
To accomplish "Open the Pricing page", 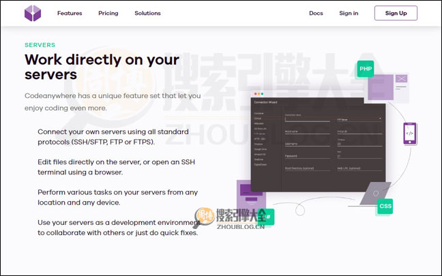I will tap(108, 13).
